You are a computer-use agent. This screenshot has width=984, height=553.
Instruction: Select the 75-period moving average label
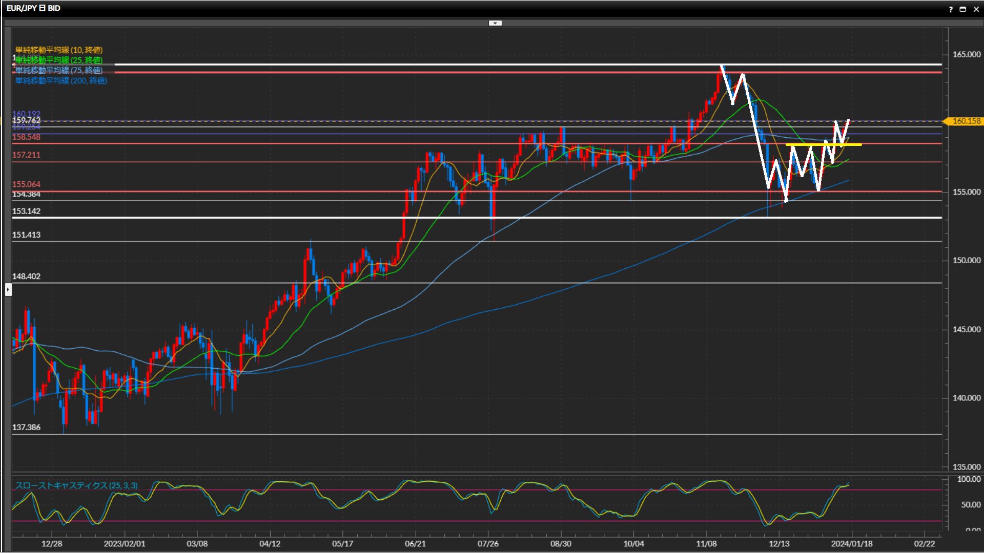pos(59,70)
